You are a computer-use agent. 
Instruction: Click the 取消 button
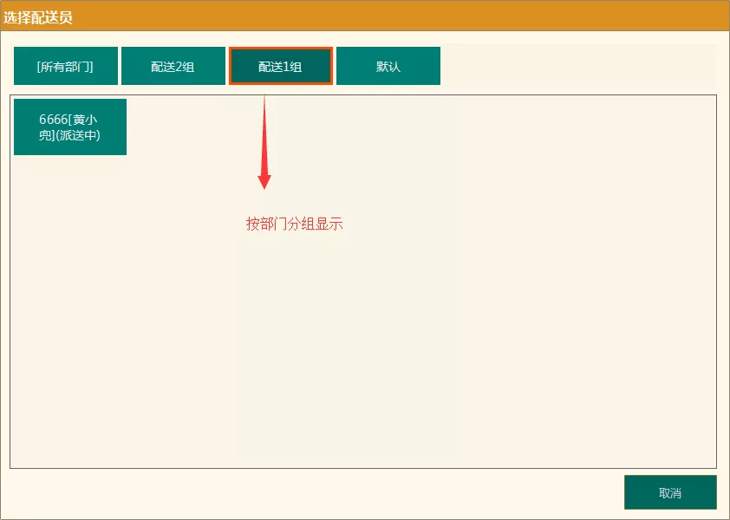click(x=669, y=492)
